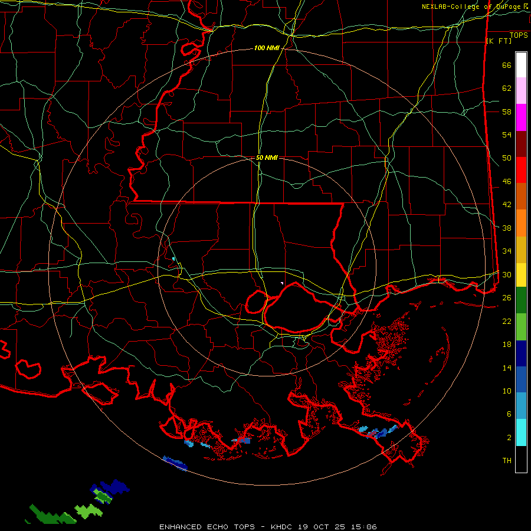Click the navy blue legend swatch

click(x=521, y=353)
